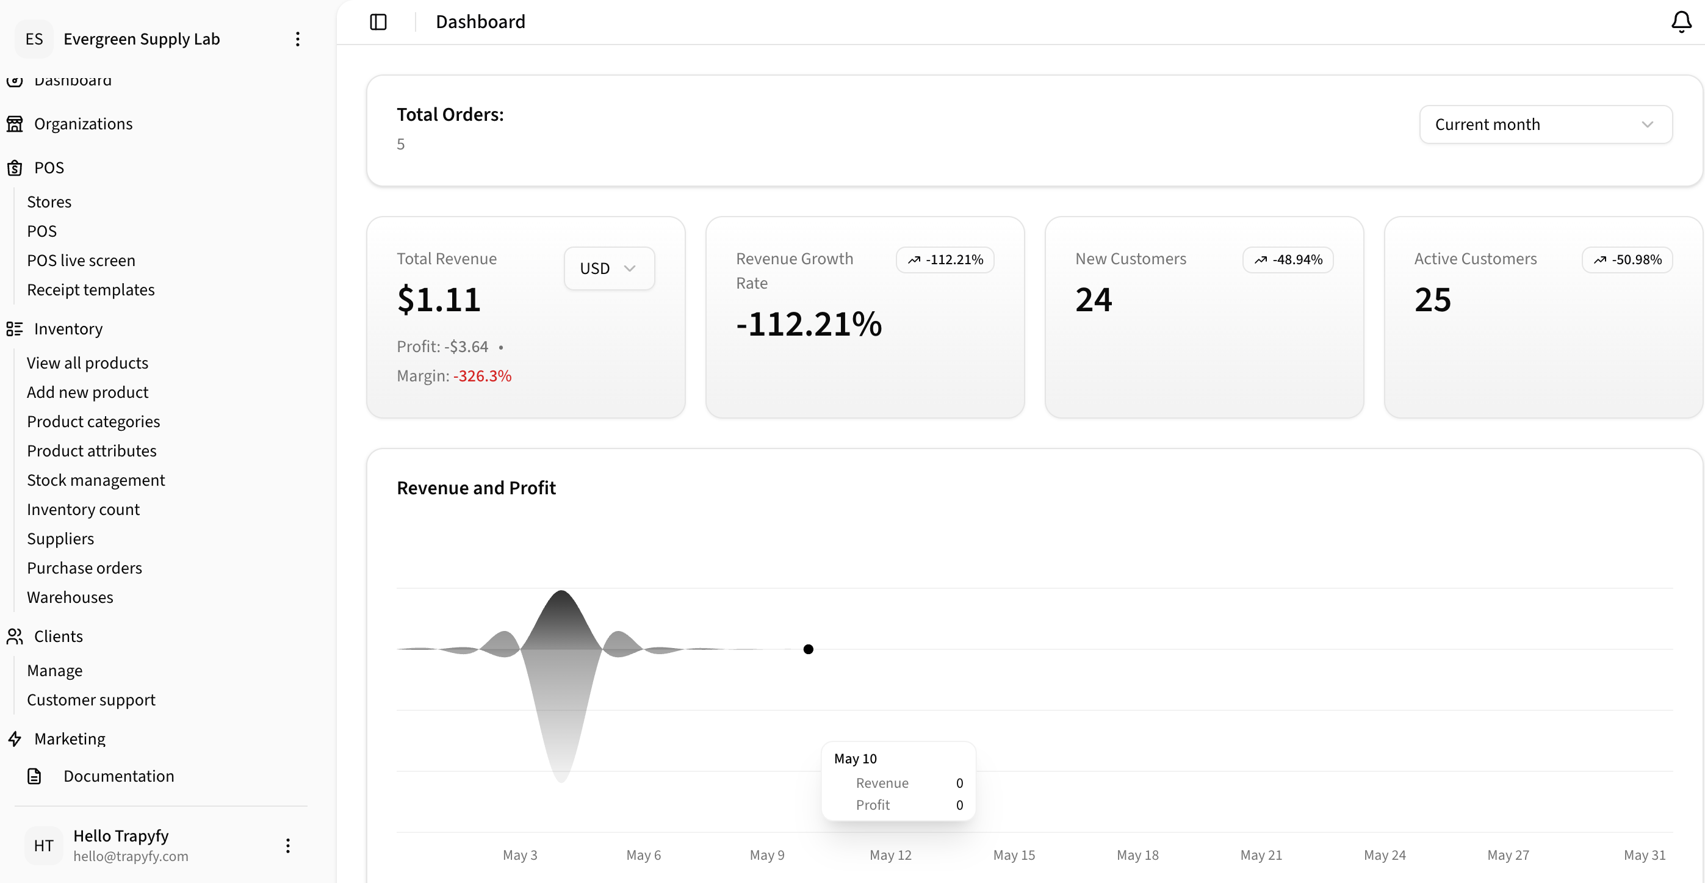Image resolution: width=1705 pixels, height=883 pixels.
Task: Click the revenue peak in chart
Action: tap(561, 591)
